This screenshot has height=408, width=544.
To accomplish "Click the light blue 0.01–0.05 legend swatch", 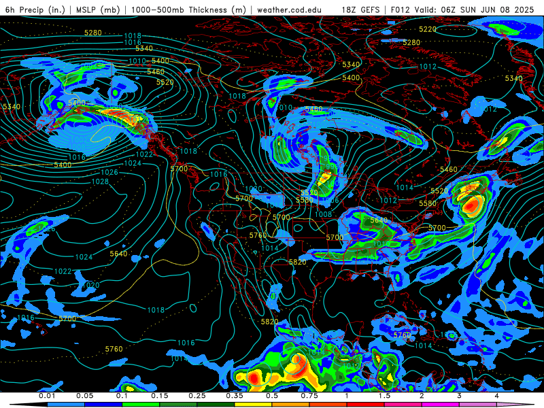I will (65, 405).
